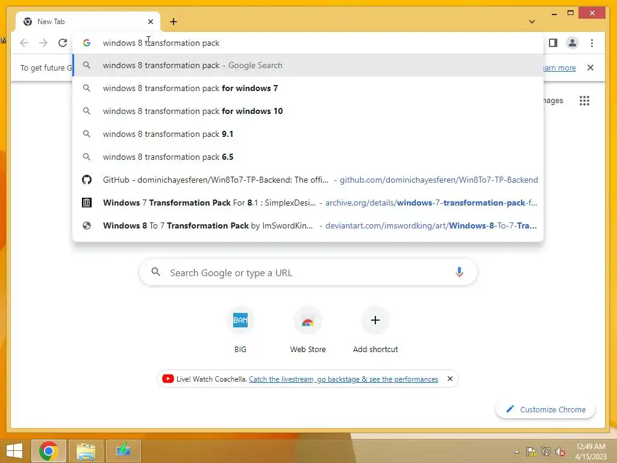
Task: Open a new tab with the plus button
Action: [173, 22]
